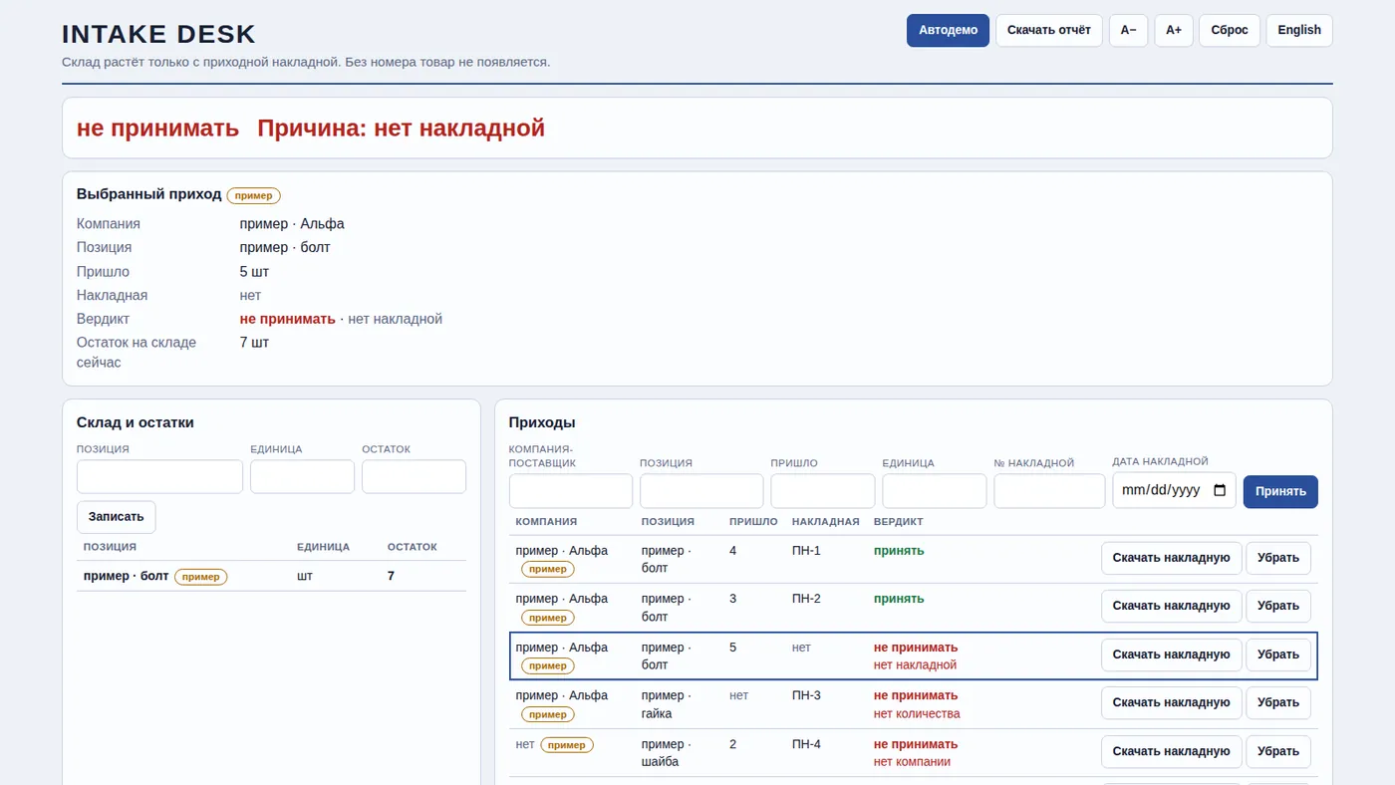Screen dimensions: 1395x785
Task: Select the нет компании verdict reason
Action: point(912,762)
